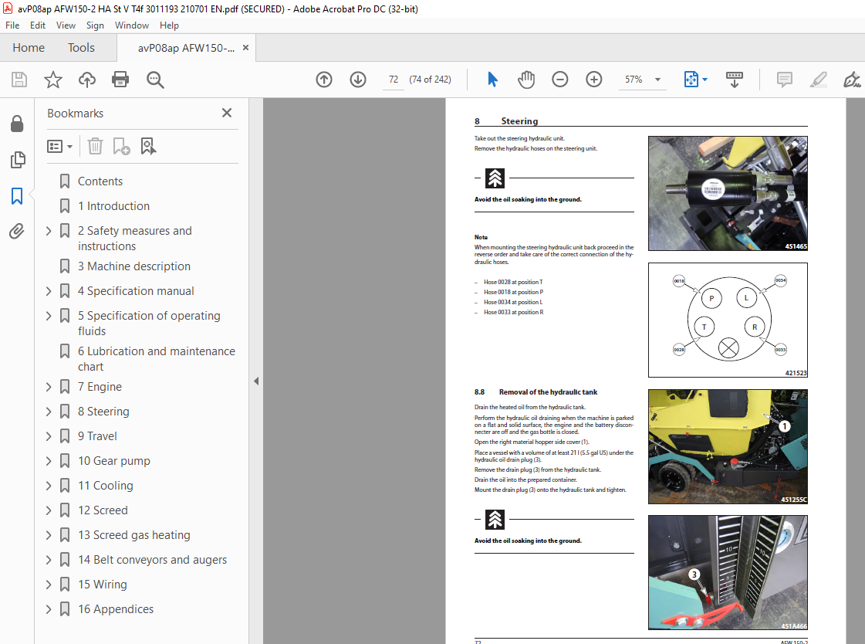
Task: Select the Highlight text pen tool
Action: (x=818, y=80)
